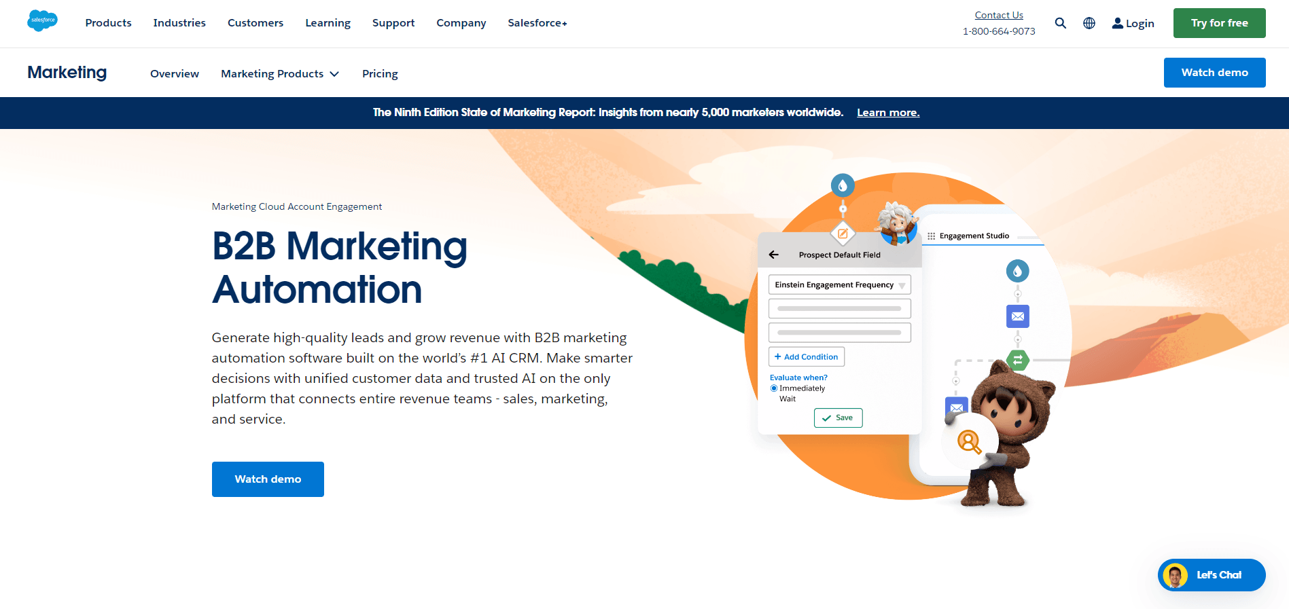Go to the Pricing tab
Image resolution: width=1289 pixels, height=609 pixels.
pos(380,73)
